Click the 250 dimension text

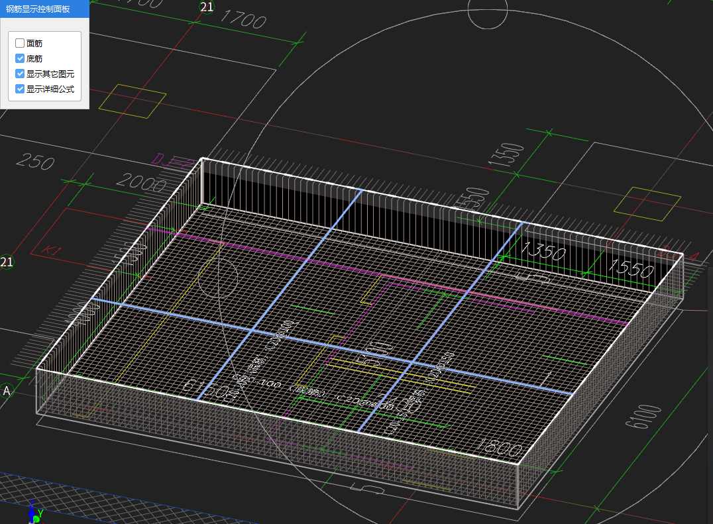click(36, 162)
